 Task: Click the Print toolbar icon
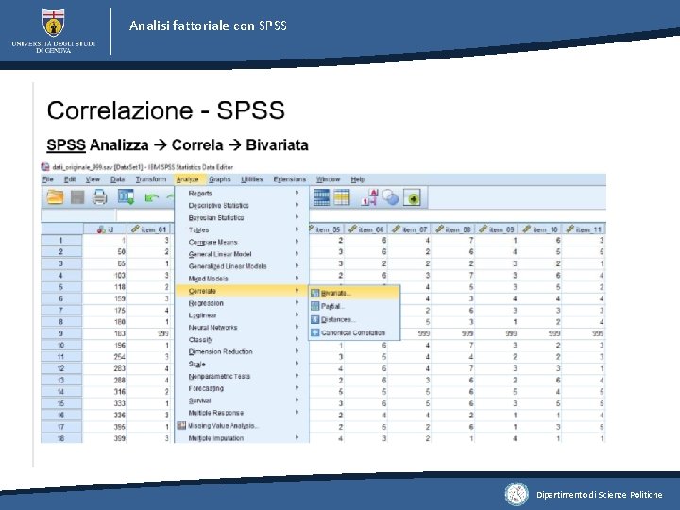pyautogui.click(x=100, y=197)
